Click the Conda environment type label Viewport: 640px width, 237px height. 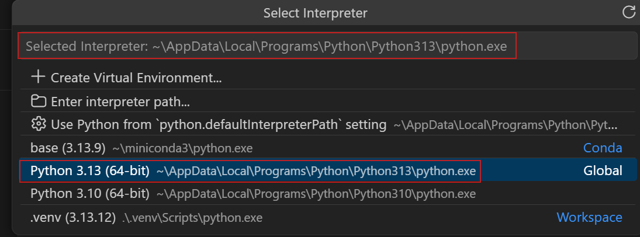pos(603,148)
